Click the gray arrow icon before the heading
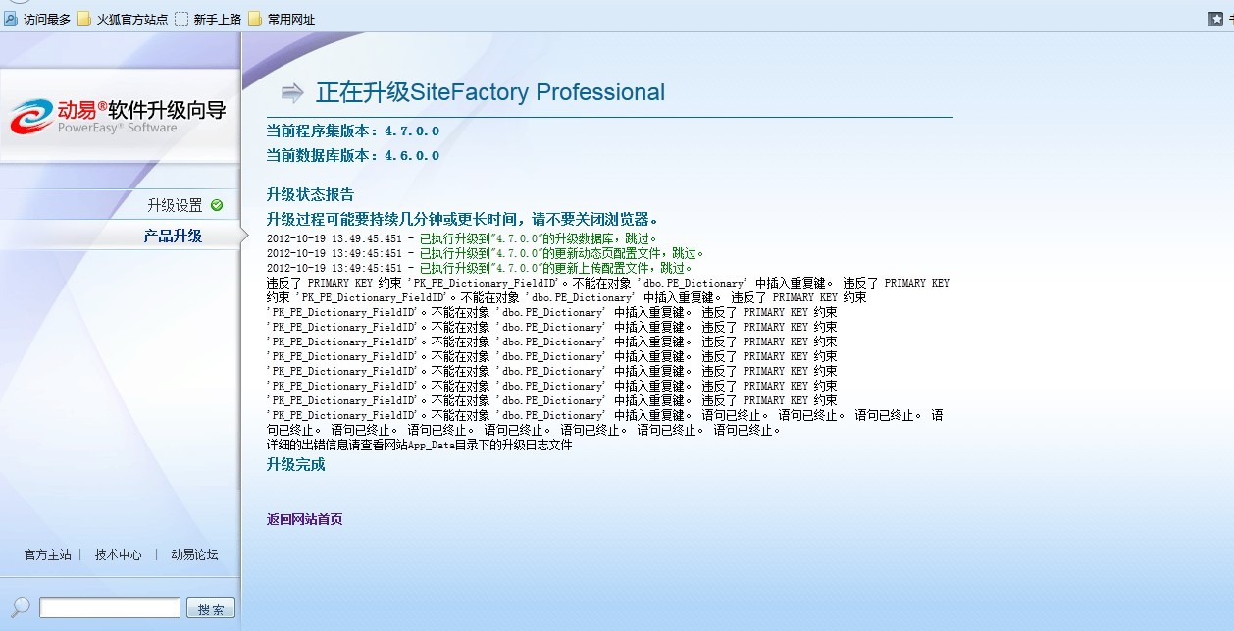This screenshot has height=631, width=1234. pyautogui.click(x=291, y=93)
